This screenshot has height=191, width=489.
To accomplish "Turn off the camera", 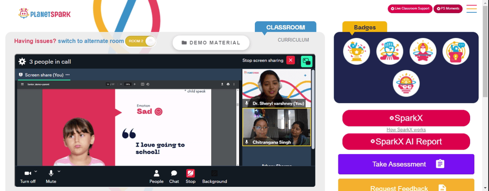I will (28, 176).
